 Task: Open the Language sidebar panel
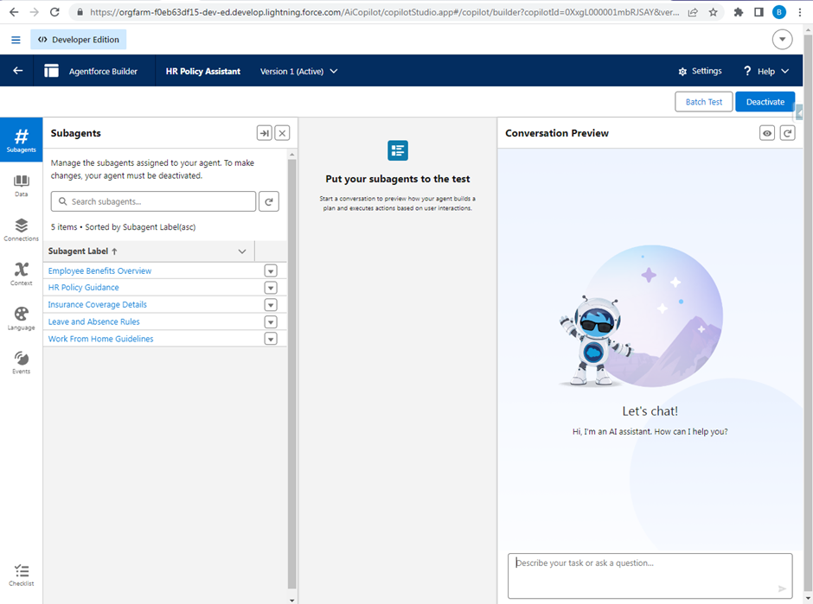tap(22, 319)
